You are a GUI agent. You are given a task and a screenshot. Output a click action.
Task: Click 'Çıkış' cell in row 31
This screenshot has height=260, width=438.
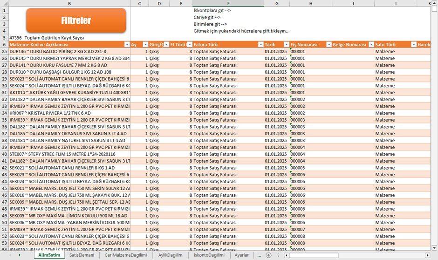[159, 92]
